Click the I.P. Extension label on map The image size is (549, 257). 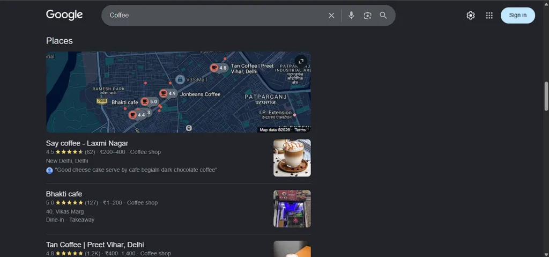click(276, 115)
